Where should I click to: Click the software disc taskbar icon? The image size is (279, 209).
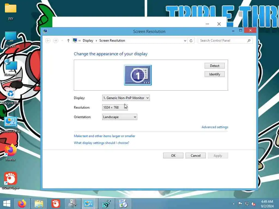(123, 204)
